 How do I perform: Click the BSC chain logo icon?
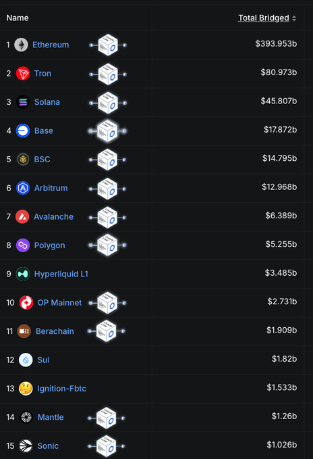pyautogui.click(x=23, y=160)
